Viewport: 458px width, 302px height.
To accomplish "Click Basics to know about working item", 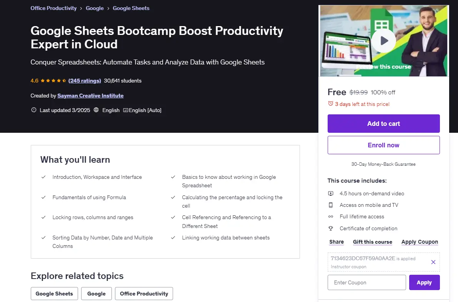I will pyautogui.click(x=229, y=181).
